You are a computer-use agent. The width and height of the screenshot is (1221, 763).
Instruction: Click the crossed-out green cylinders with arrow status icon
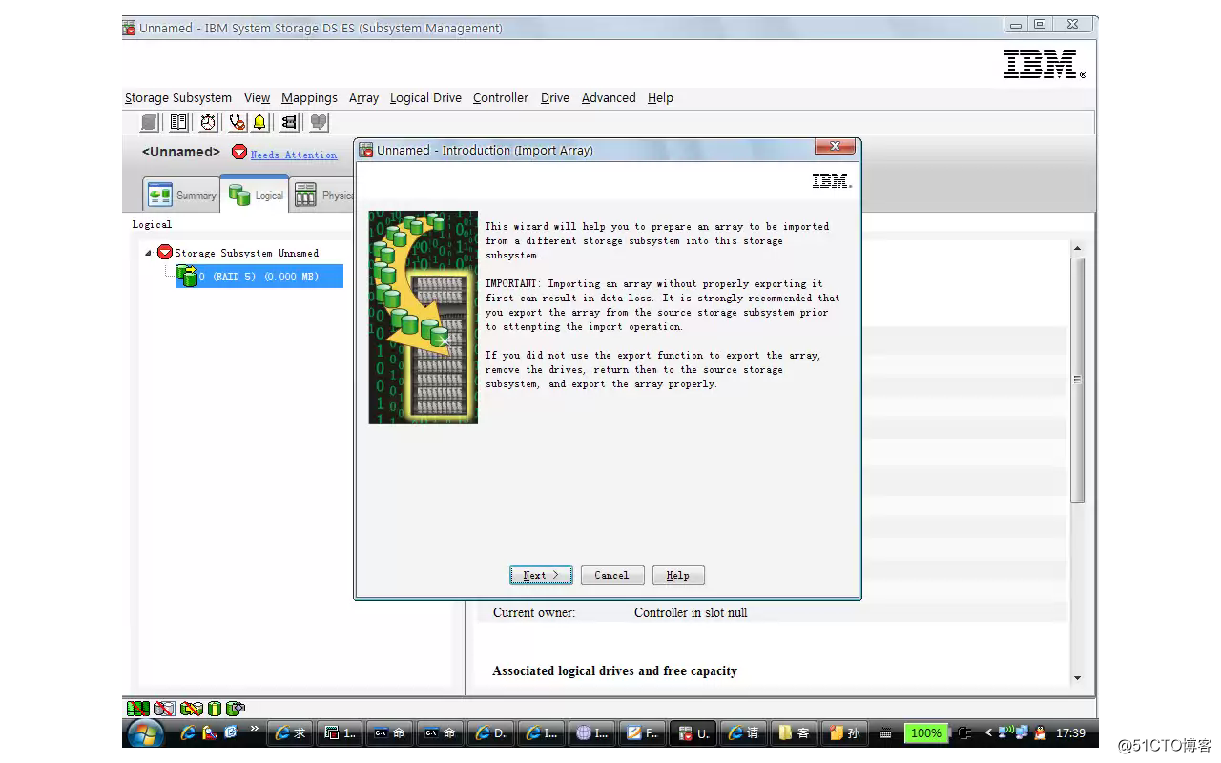192,709
